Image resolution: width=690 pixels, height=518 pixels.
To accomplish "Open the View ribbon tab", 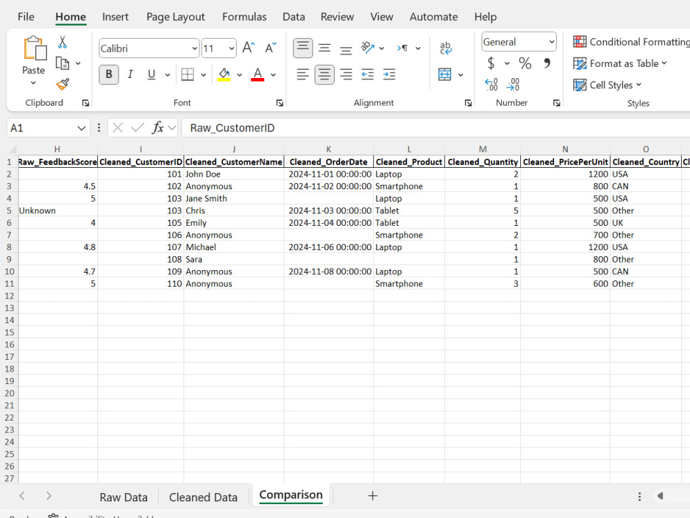I will click(x=382, y=17).
